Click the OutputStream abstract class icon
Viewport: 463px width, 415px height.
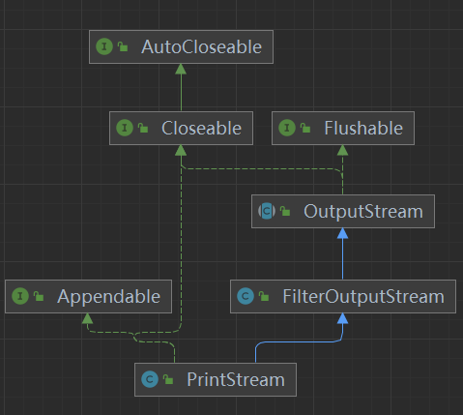[x=267, y=211]
